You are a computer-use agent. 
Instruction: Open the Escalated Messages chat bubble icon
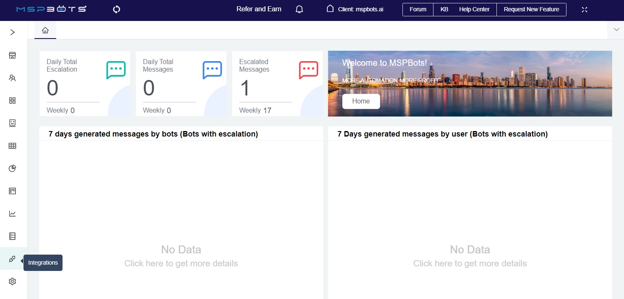click(x=308, y=70)
